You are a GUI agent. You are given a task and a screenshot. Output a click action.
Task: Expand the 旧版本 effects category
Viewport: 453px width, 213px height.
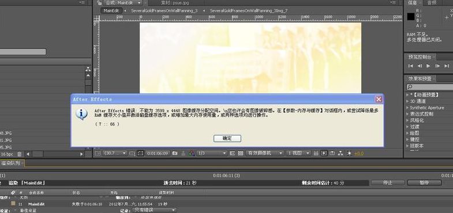click(x=407, y=146)
